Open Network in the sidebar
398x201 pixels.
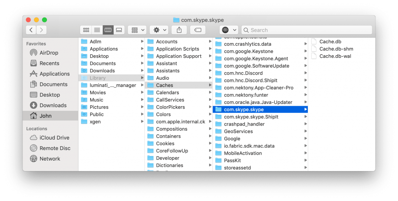pos(50,159)
